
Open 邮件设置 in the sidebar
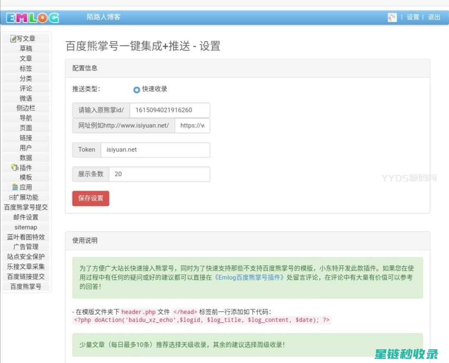(x=26, y=217)
